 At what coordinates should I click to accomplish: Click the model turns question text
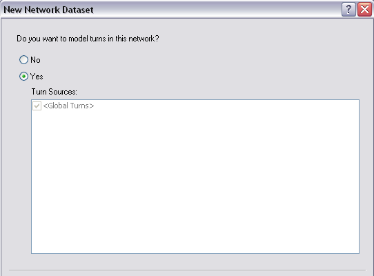click(x=88, y=39)
